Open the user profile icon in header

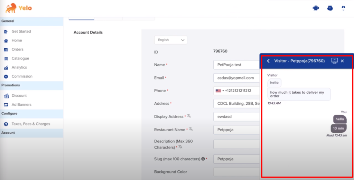(343, 8)
